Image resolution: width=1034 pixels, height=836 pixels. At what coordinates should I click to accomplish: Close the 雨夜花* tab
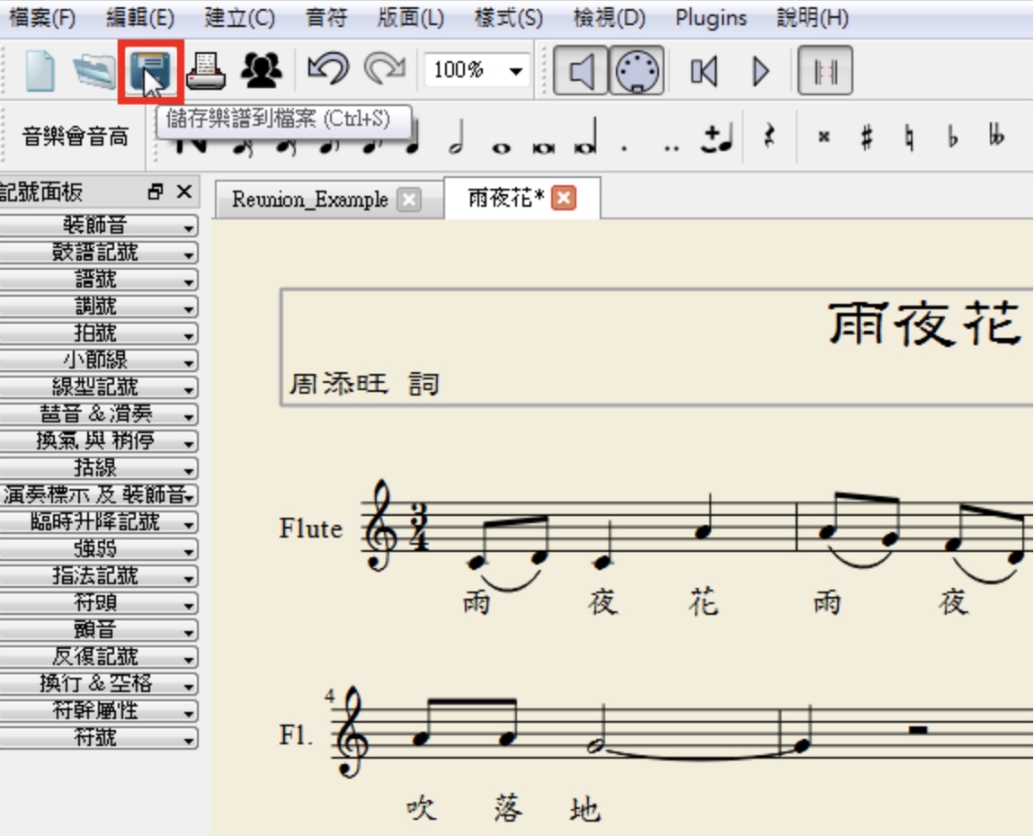[x=564, y=198]
